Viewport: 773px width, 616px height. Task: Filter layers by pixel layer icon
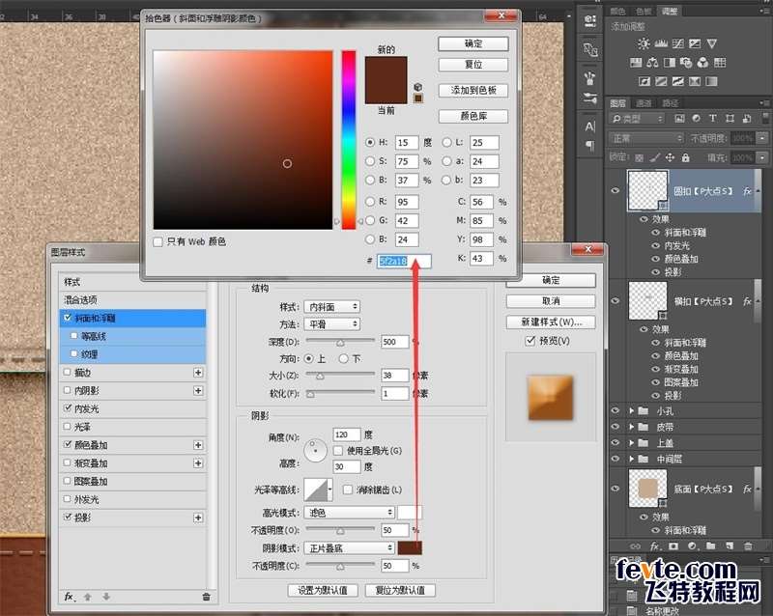coord(679,118)
